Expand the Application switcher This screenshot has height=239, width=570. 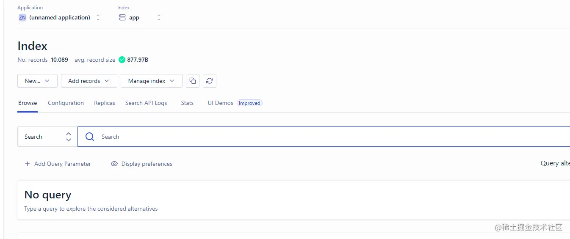pos(98,18)
